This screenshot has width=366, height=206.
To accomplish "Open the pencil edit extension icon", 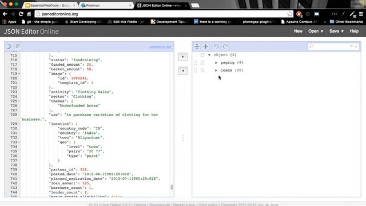I will [x=352, y=14].
